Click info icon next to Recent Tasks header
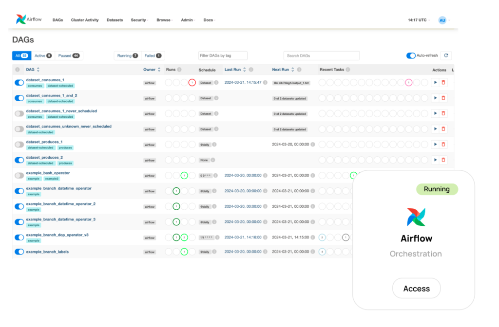499x327 pixels. 348,70
